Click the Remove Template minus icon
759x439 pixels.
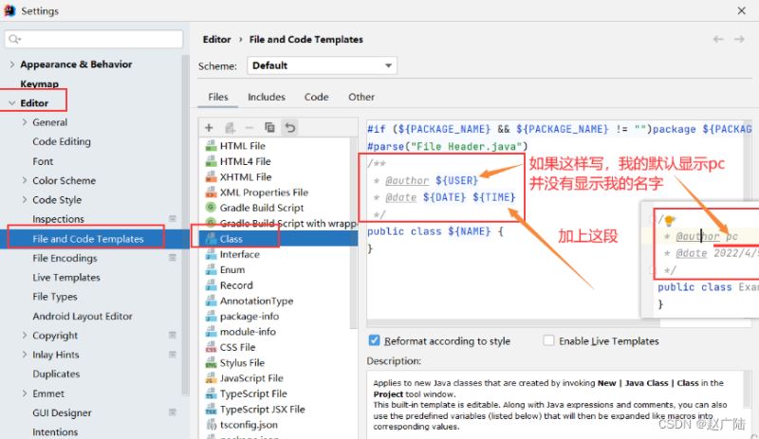click(x=250, y=128)
